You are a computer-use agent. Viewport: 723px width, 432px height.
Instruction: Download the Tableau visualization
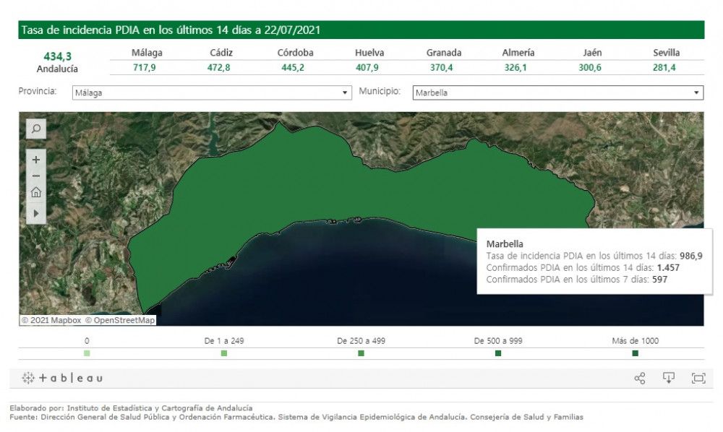point(669,378)
